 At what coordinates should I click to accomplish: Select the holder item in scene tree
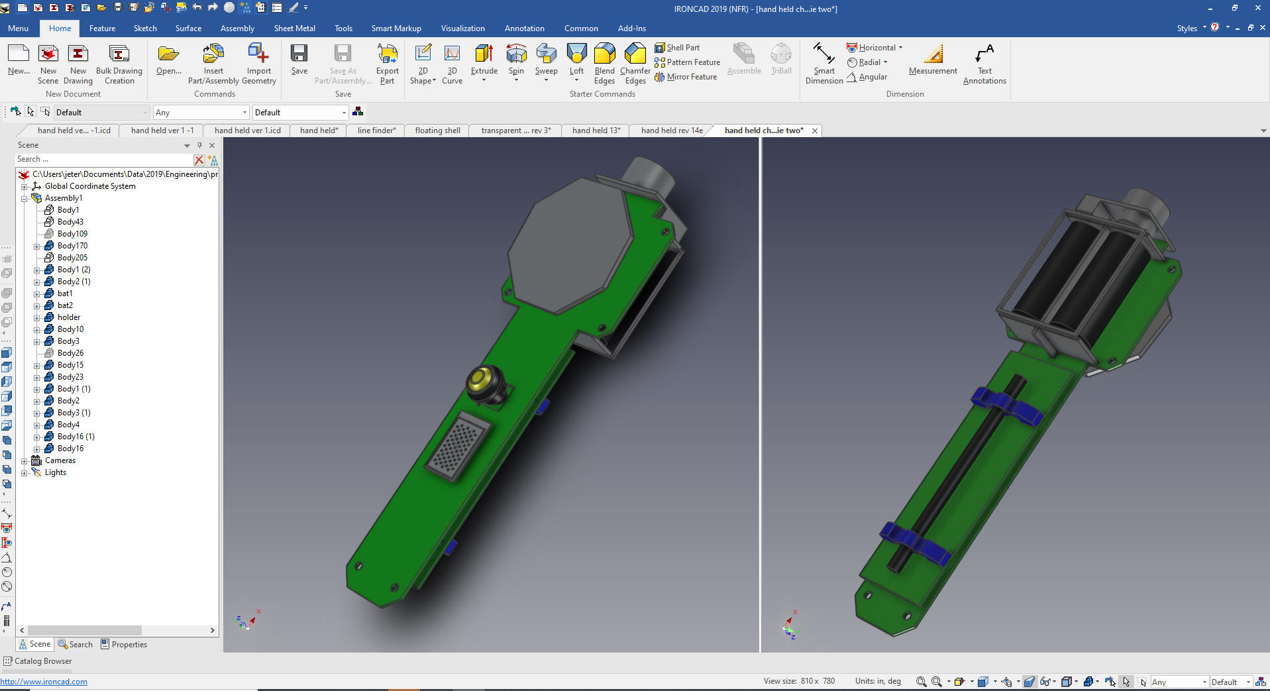pos(69,317)
